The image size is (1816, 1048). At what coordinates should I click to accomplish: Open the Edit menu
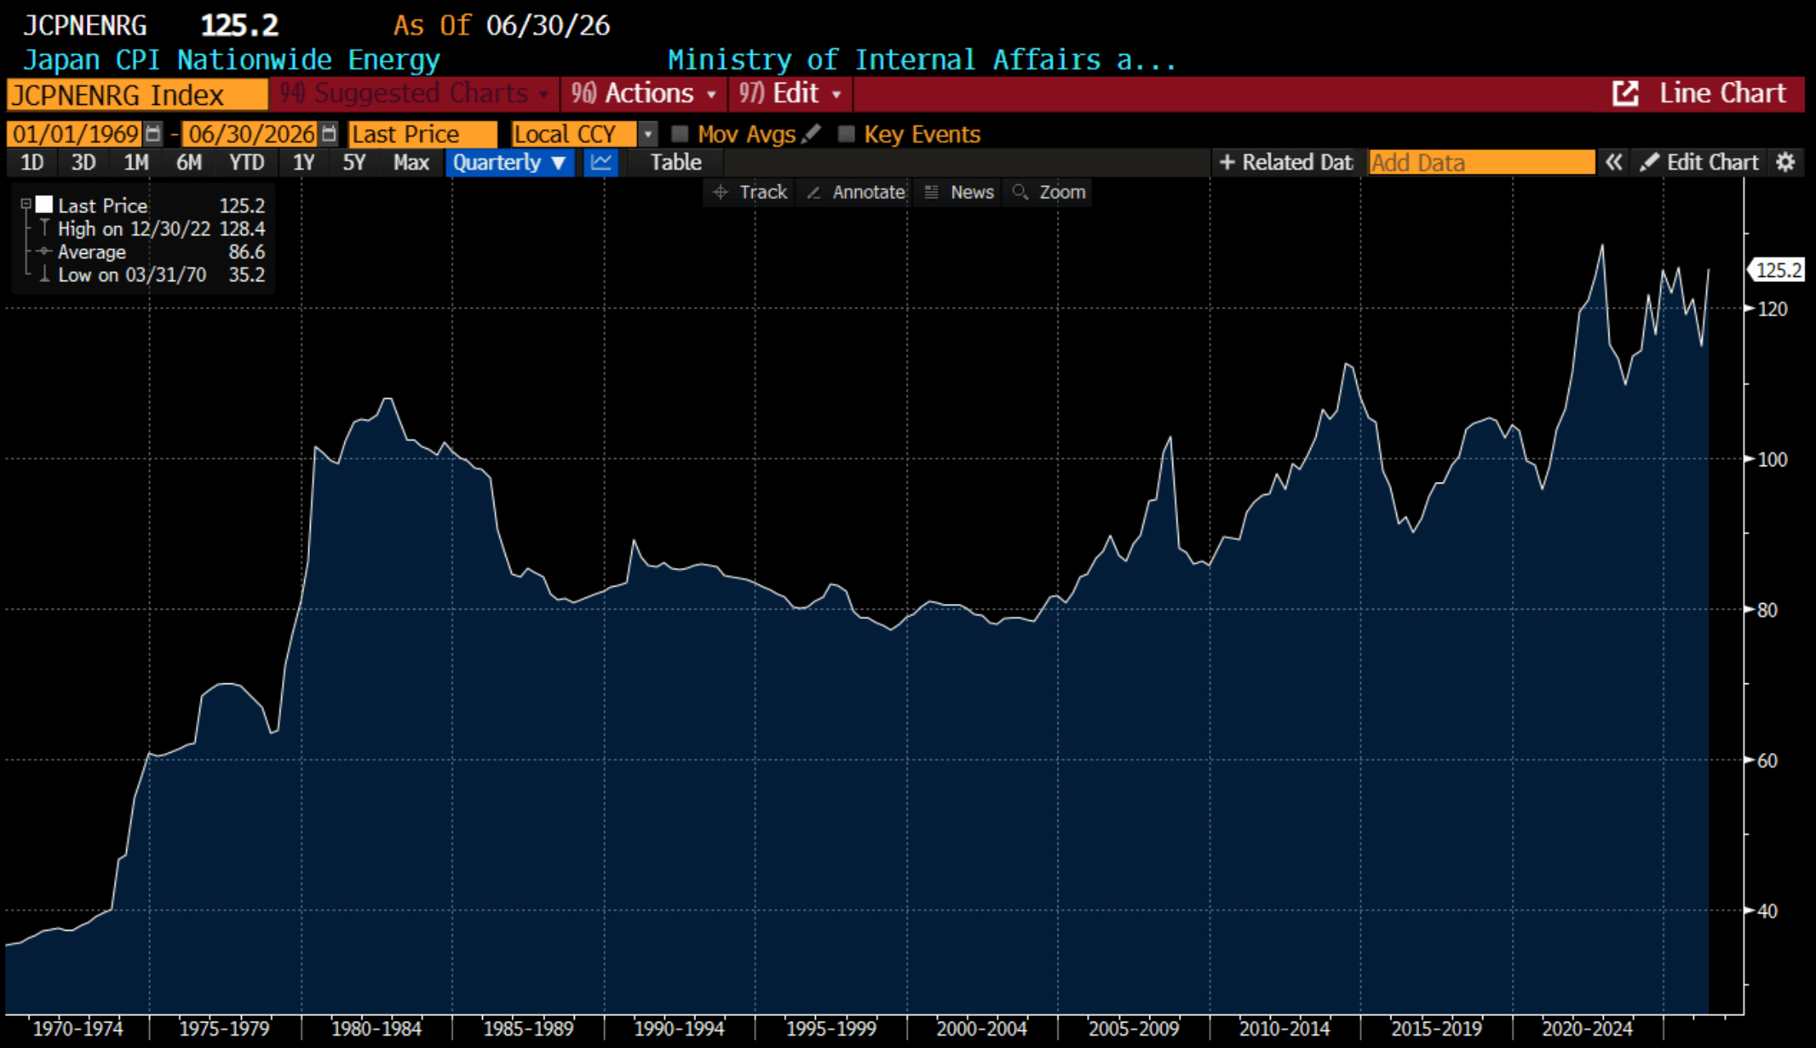(790, 93)
